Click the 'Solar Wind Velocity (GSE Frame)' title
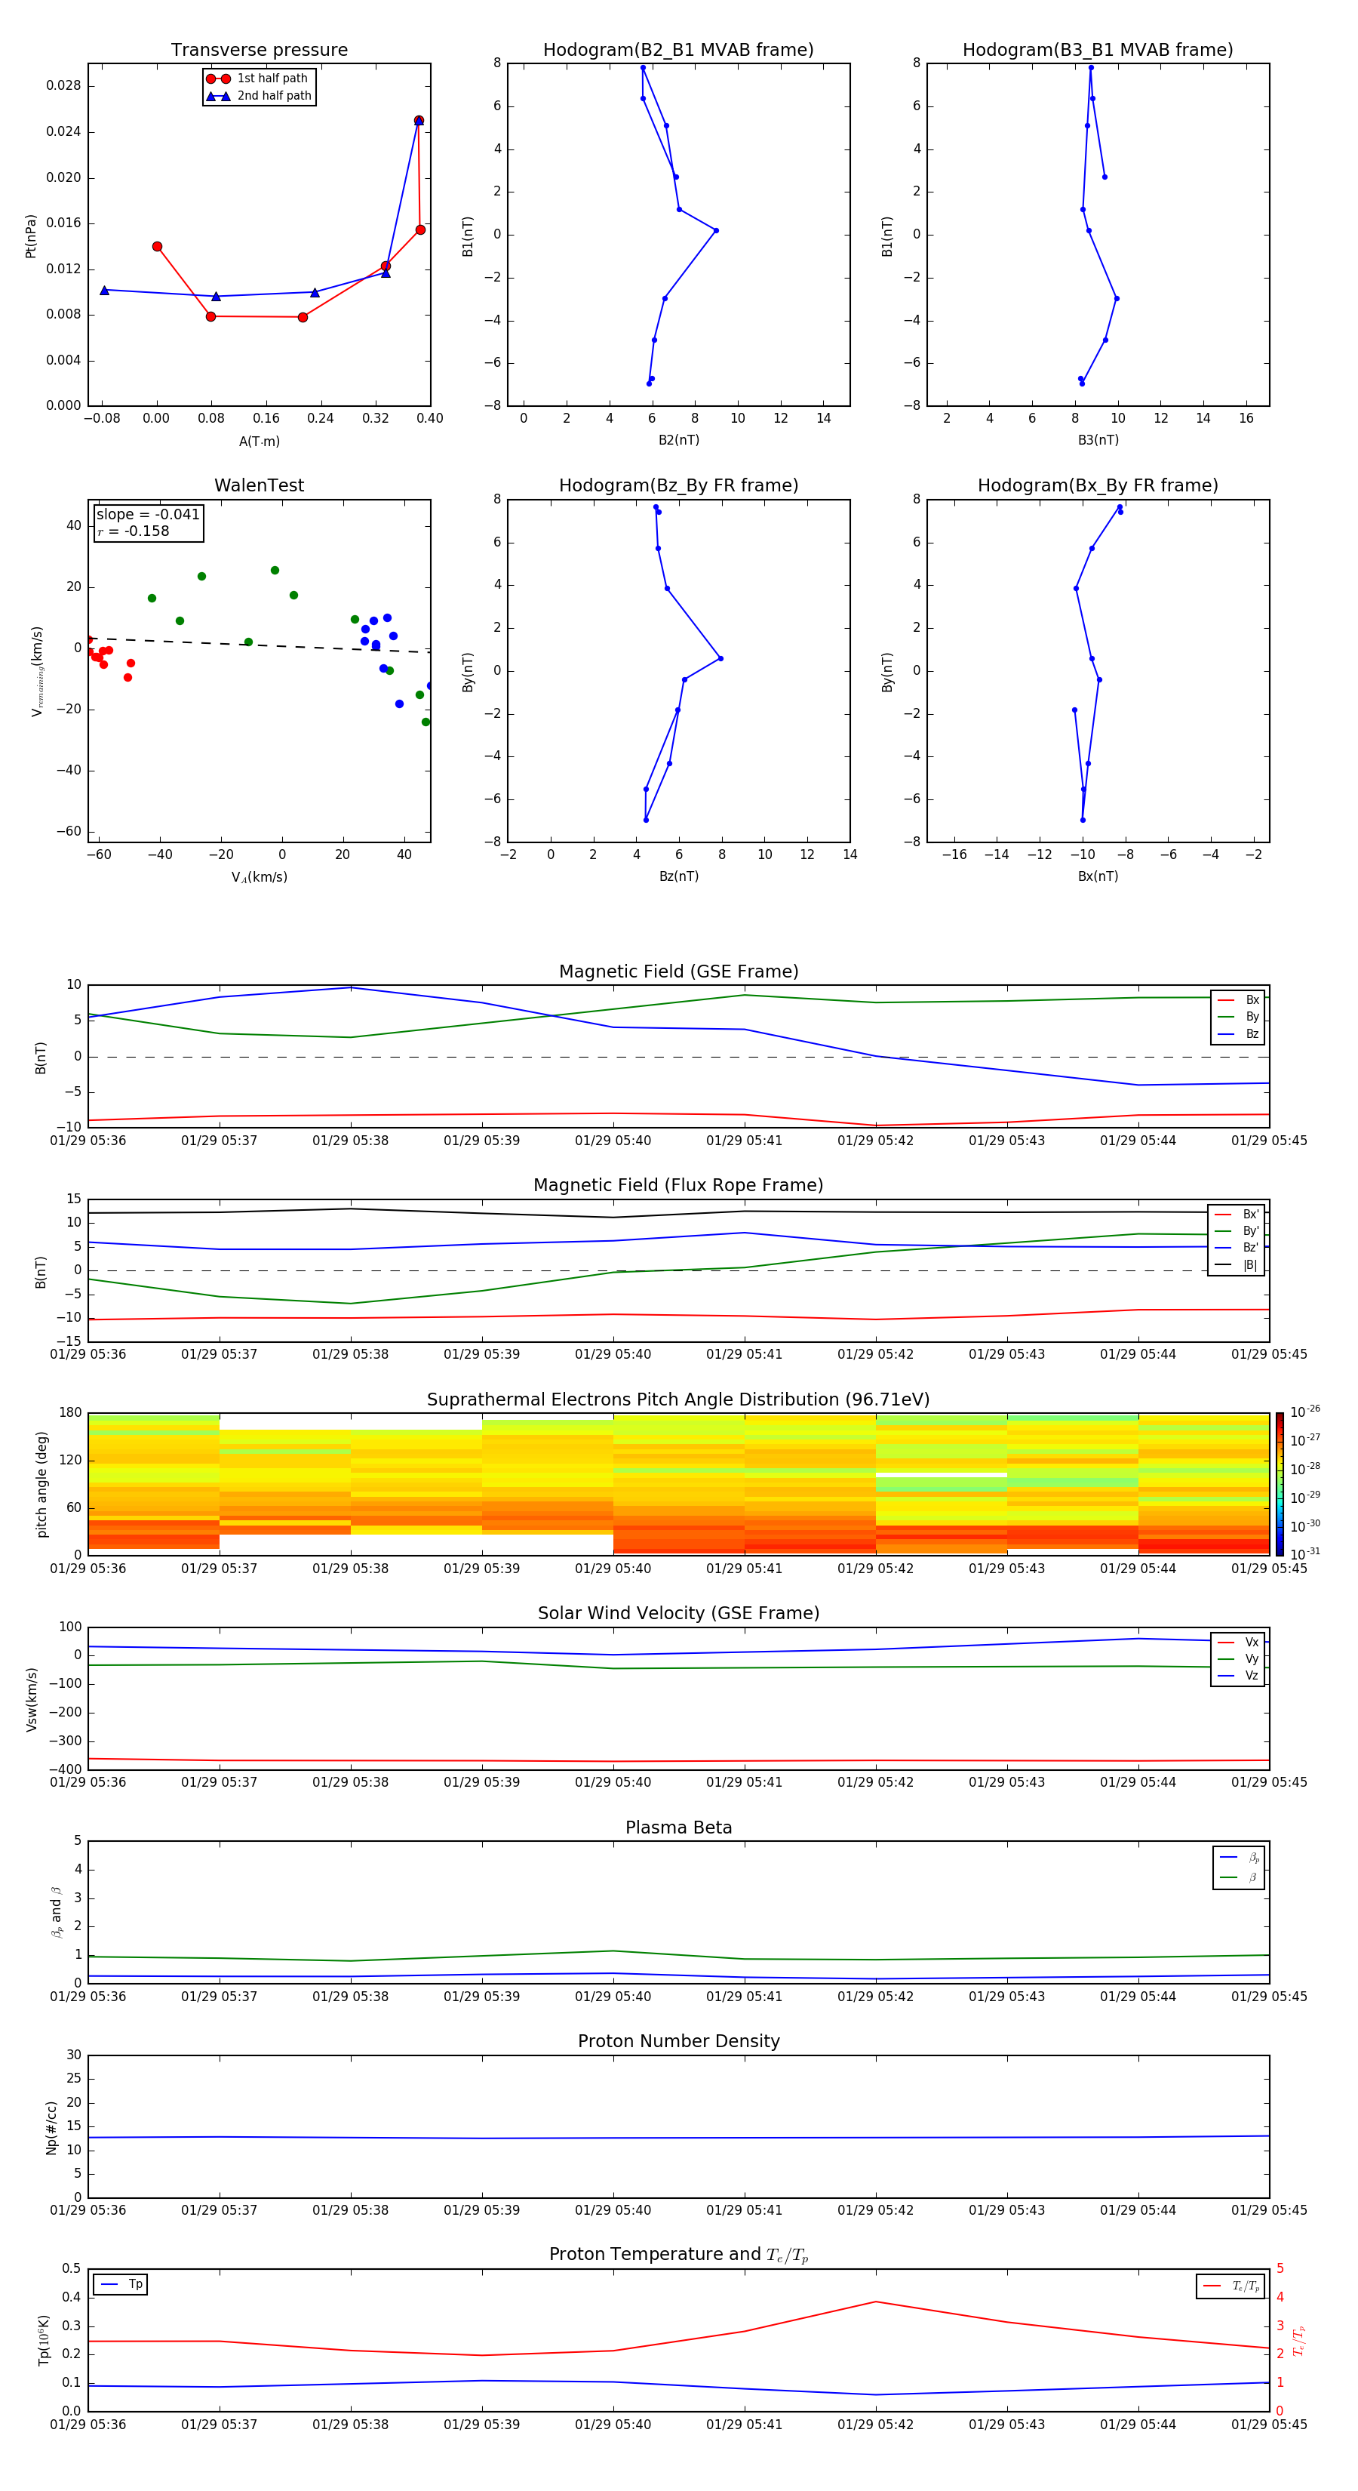The width and height of the screenshot is (1358, 2491). (678, 1613)
